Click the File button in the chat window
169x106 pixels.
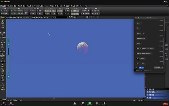tap(157, 68)
